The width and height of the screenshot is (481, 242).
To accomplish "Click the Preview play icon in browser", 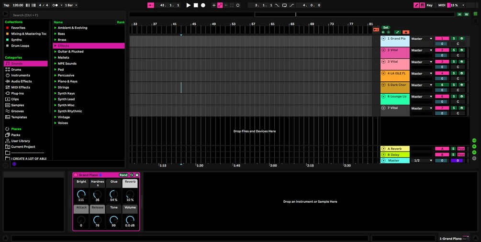I will pyautogui.click(x=5, y=14).
